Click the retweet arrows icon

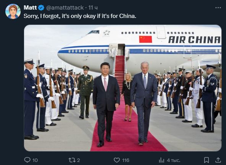pyautogui.click(x=72, y=160)
